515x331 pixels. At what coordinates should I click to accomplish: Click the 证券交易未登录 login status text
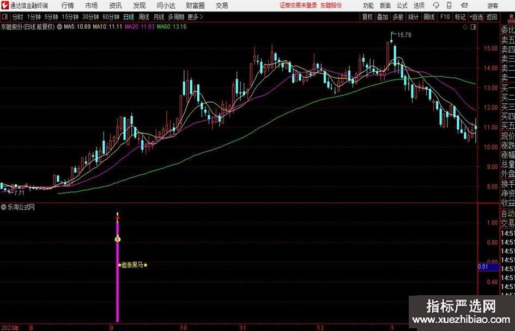click(x=298, y=5)
